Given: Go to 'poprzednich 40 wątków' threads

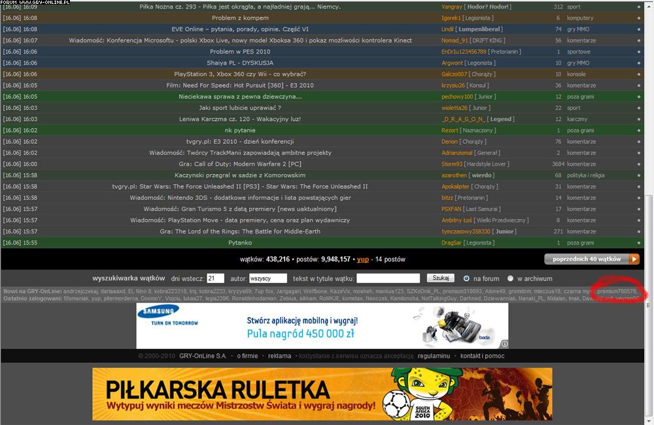Looking at the screenshot, I should tap(592, 259).
